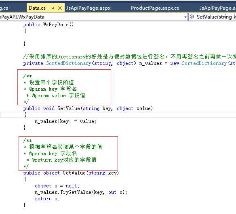Open the SetValue member dropdown
Viewport: 236px width, 214px height.
click(x=213, y=17)
